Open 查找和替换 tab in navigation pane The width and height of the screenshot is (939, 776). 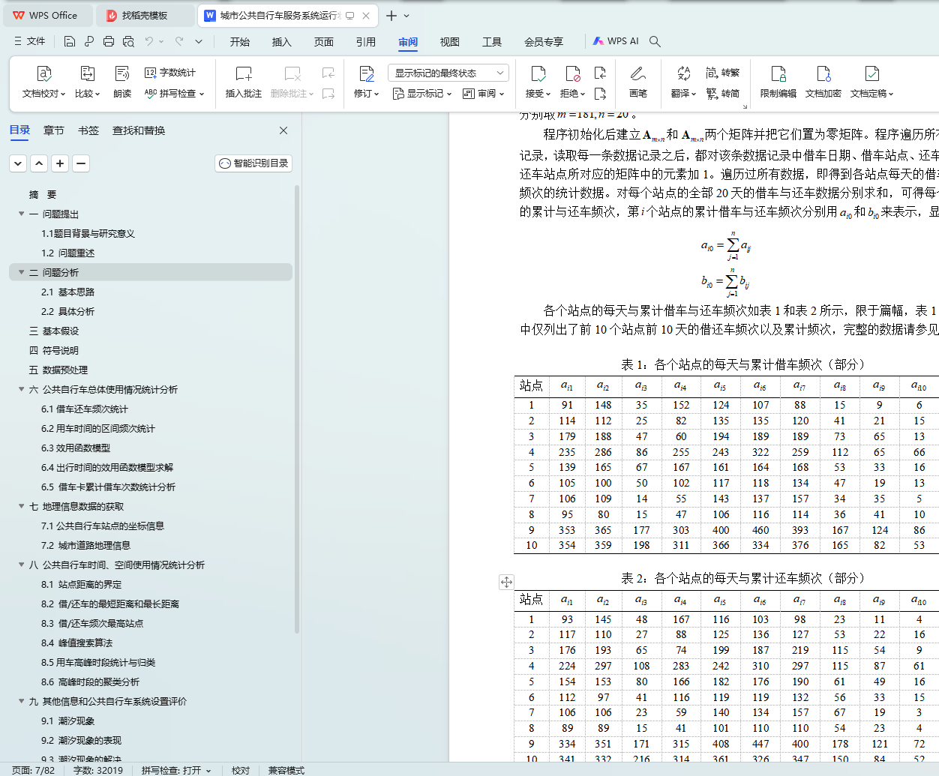pyautogui.click(x=139, y=130)
